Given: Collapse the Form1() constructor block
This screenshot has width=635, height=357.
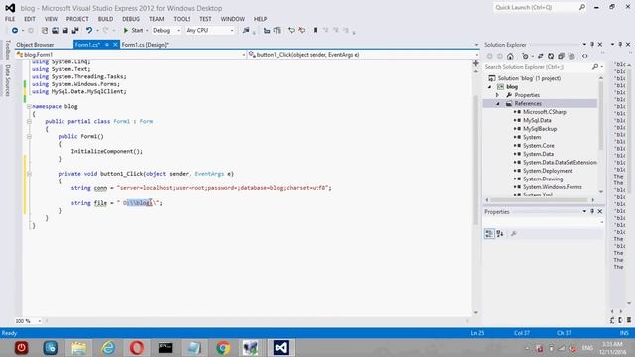Looking at the screenshot, I should [x=29, y=137].
